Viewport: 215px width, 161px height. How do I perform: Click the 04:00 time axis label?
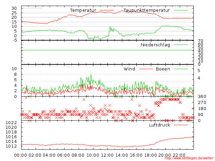[49, 155]
